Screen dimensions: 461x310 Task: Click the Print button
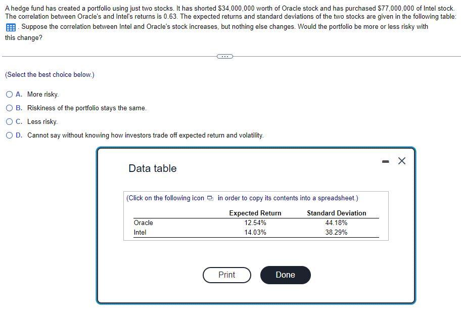226,275
